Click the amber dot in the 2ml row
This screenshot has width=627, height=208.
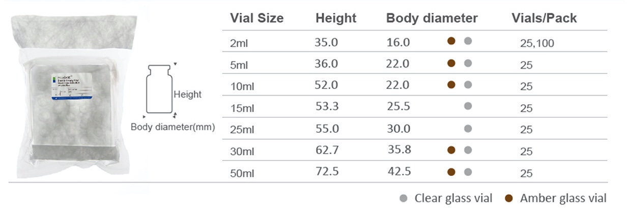[x=451, y=41]
